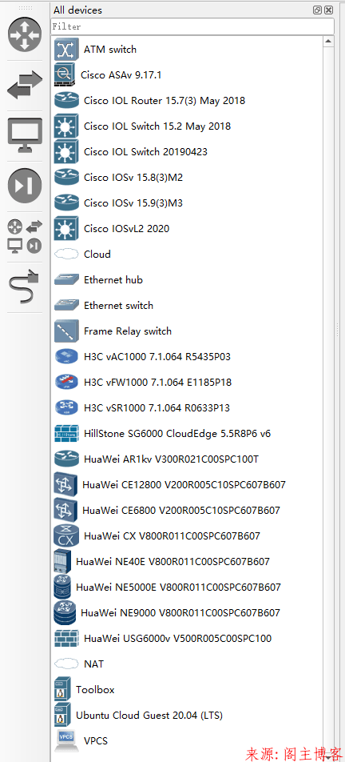
Task: Select 'Cisco IOSv 15.9(3)M3' label
Action: click(x=133, y=203)
